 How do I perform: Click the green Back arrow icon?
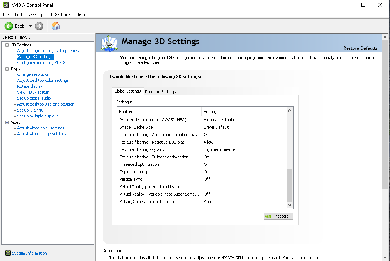[9, 26]
